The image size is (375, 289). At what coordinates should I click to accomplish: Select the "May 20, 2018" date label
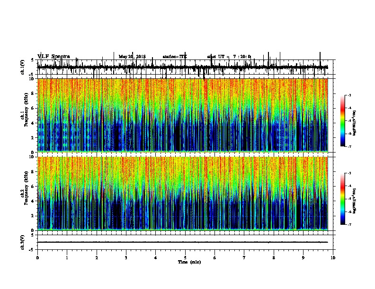132,57
